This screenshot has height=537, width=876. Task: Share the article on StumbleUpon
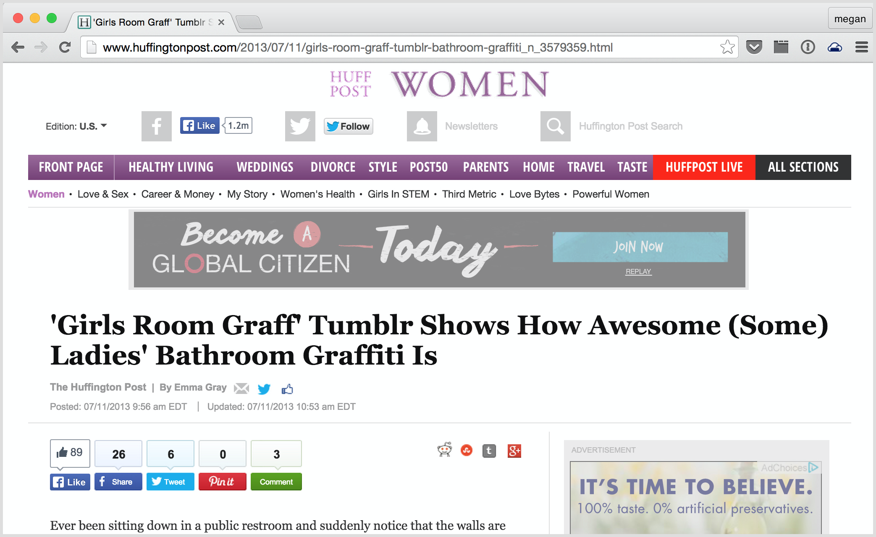coord(467,451)
